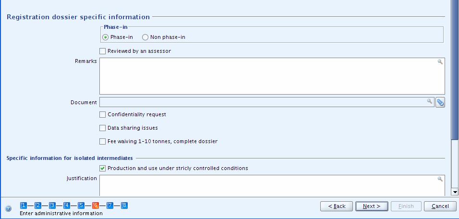
Task: Tick the Confidentiality request checkbox
Action: 102,114
